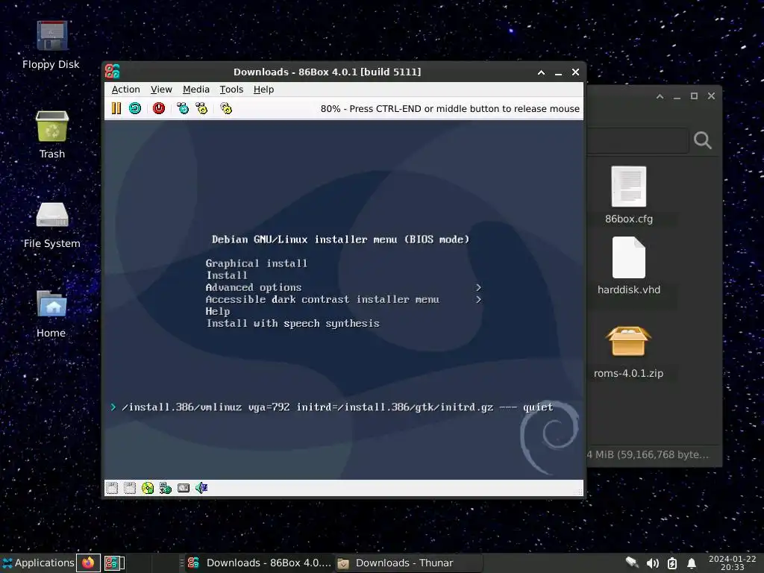This screenshot has width=764, height=573.
Task: Expand the Advanced options submenu arrow
Action: click(x=478, y=287)
